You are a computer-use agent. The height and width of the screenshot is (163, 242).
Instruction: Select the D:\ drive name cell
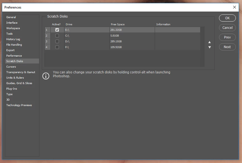pyautogui.click(x=87, y=42)
